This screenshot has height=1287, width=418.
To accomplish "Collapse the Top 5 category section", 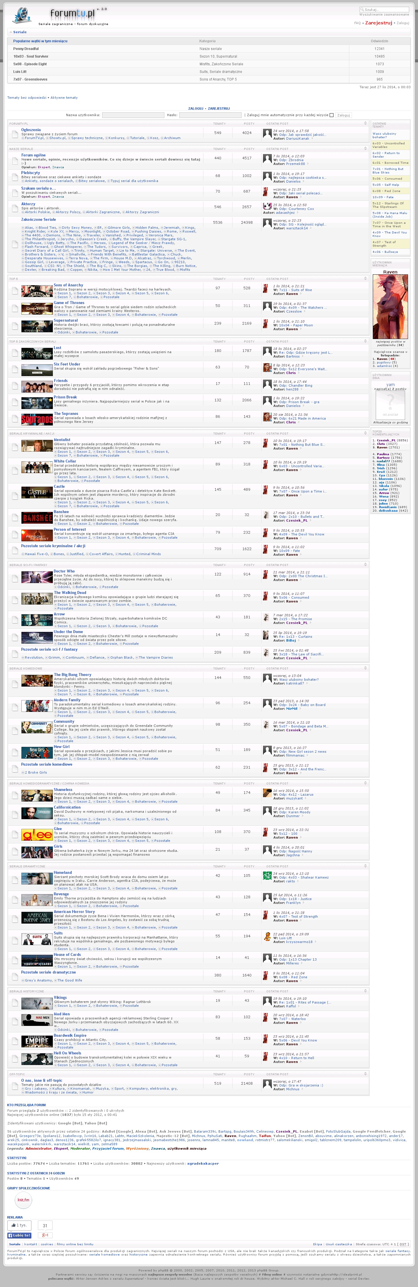I will pos(365,279).
